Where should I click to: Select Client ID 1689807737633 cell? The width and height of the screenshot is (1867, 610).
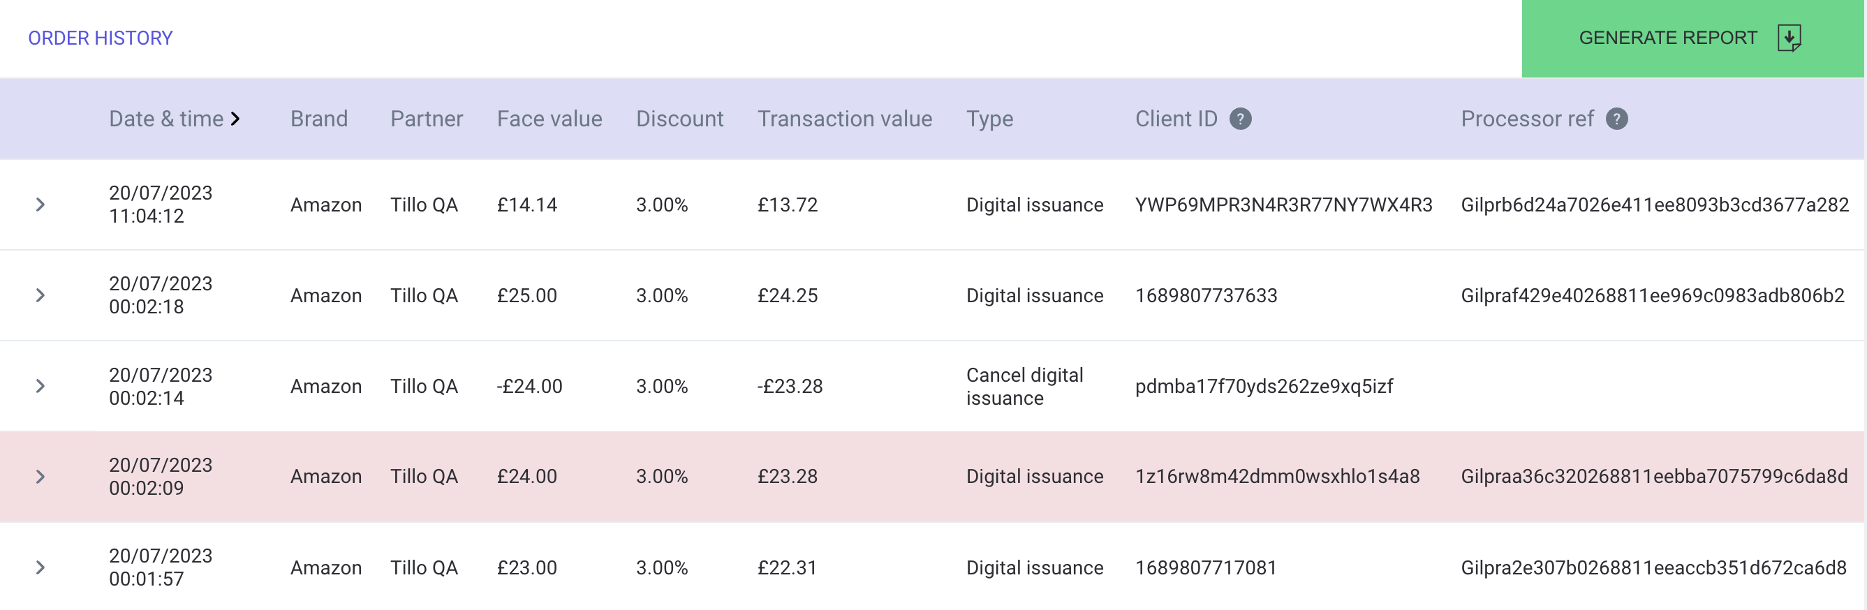[x=1206, y=296]
